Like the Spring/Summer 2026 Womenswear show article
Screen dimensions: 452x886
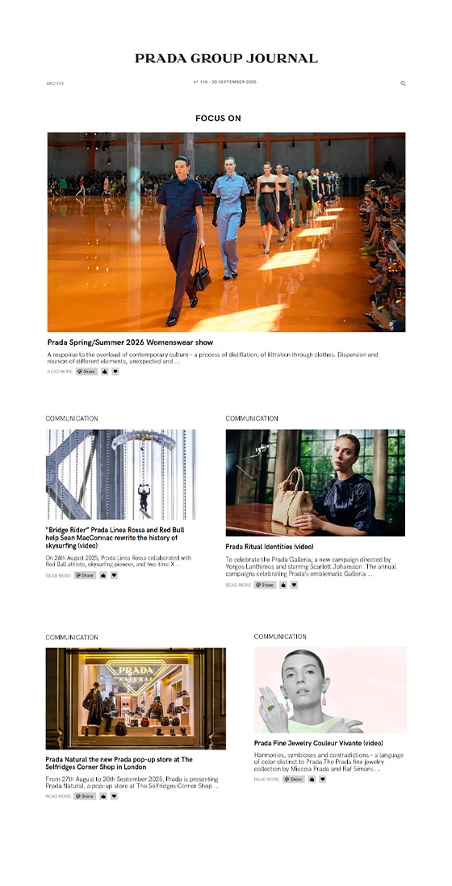[x=105, y=372]
